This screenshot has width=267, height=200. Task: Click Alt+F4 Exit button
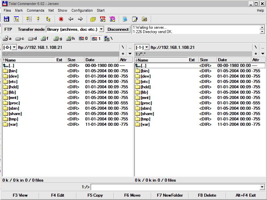pyautogui.click(x=246, y=195)
